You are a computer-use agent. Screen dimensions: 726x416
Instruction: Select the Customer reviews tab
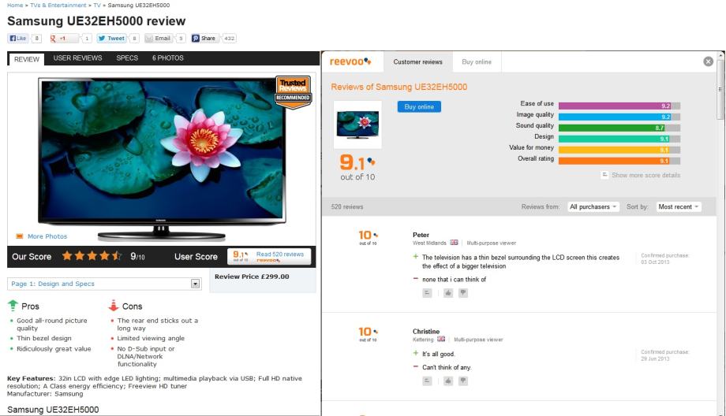[417, 62]
